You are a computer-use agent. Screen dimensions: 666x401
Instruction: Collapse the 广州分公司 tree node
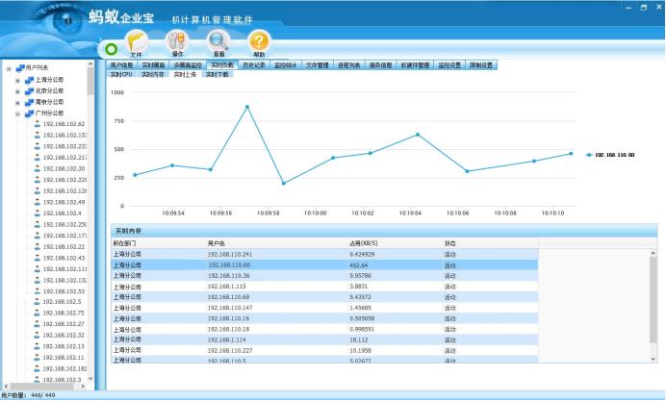tap(17, 113)
